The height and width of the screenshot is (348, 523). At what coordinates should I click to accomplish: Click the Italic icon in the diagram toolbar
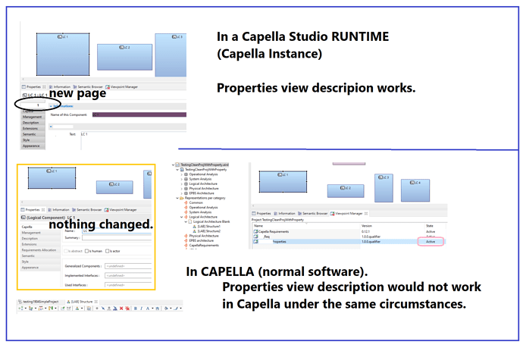click(141, 309)
